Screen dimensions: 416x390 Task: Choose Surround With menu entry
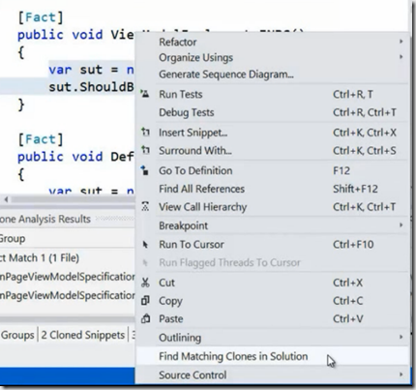pos(272,150)
